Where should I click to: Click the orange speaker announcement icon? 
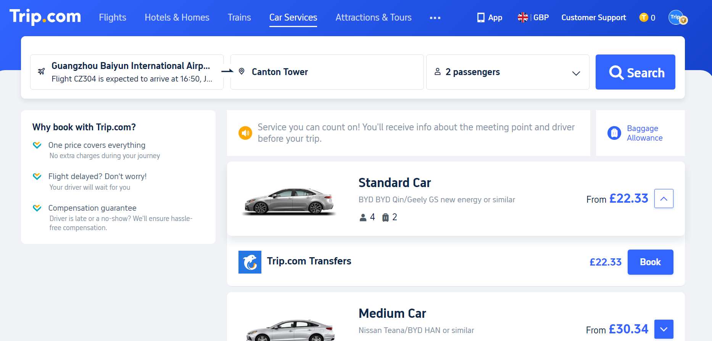pos(245,133)
